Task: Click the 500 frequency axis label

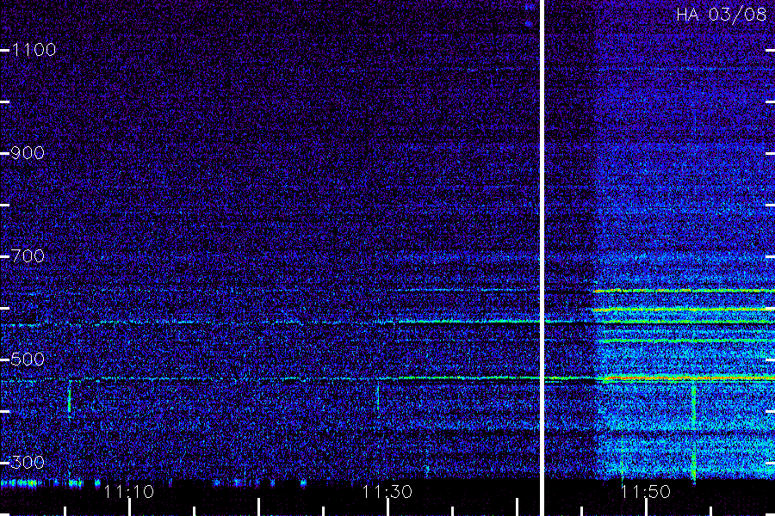Action: coord(28,359)
